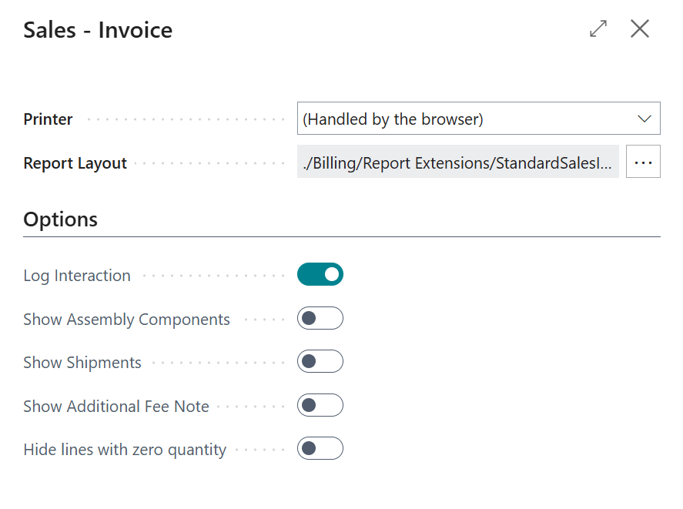Collapse the Options section heading
The height and width of the screenshot is (509, 683).
click(x=61, y=219)
